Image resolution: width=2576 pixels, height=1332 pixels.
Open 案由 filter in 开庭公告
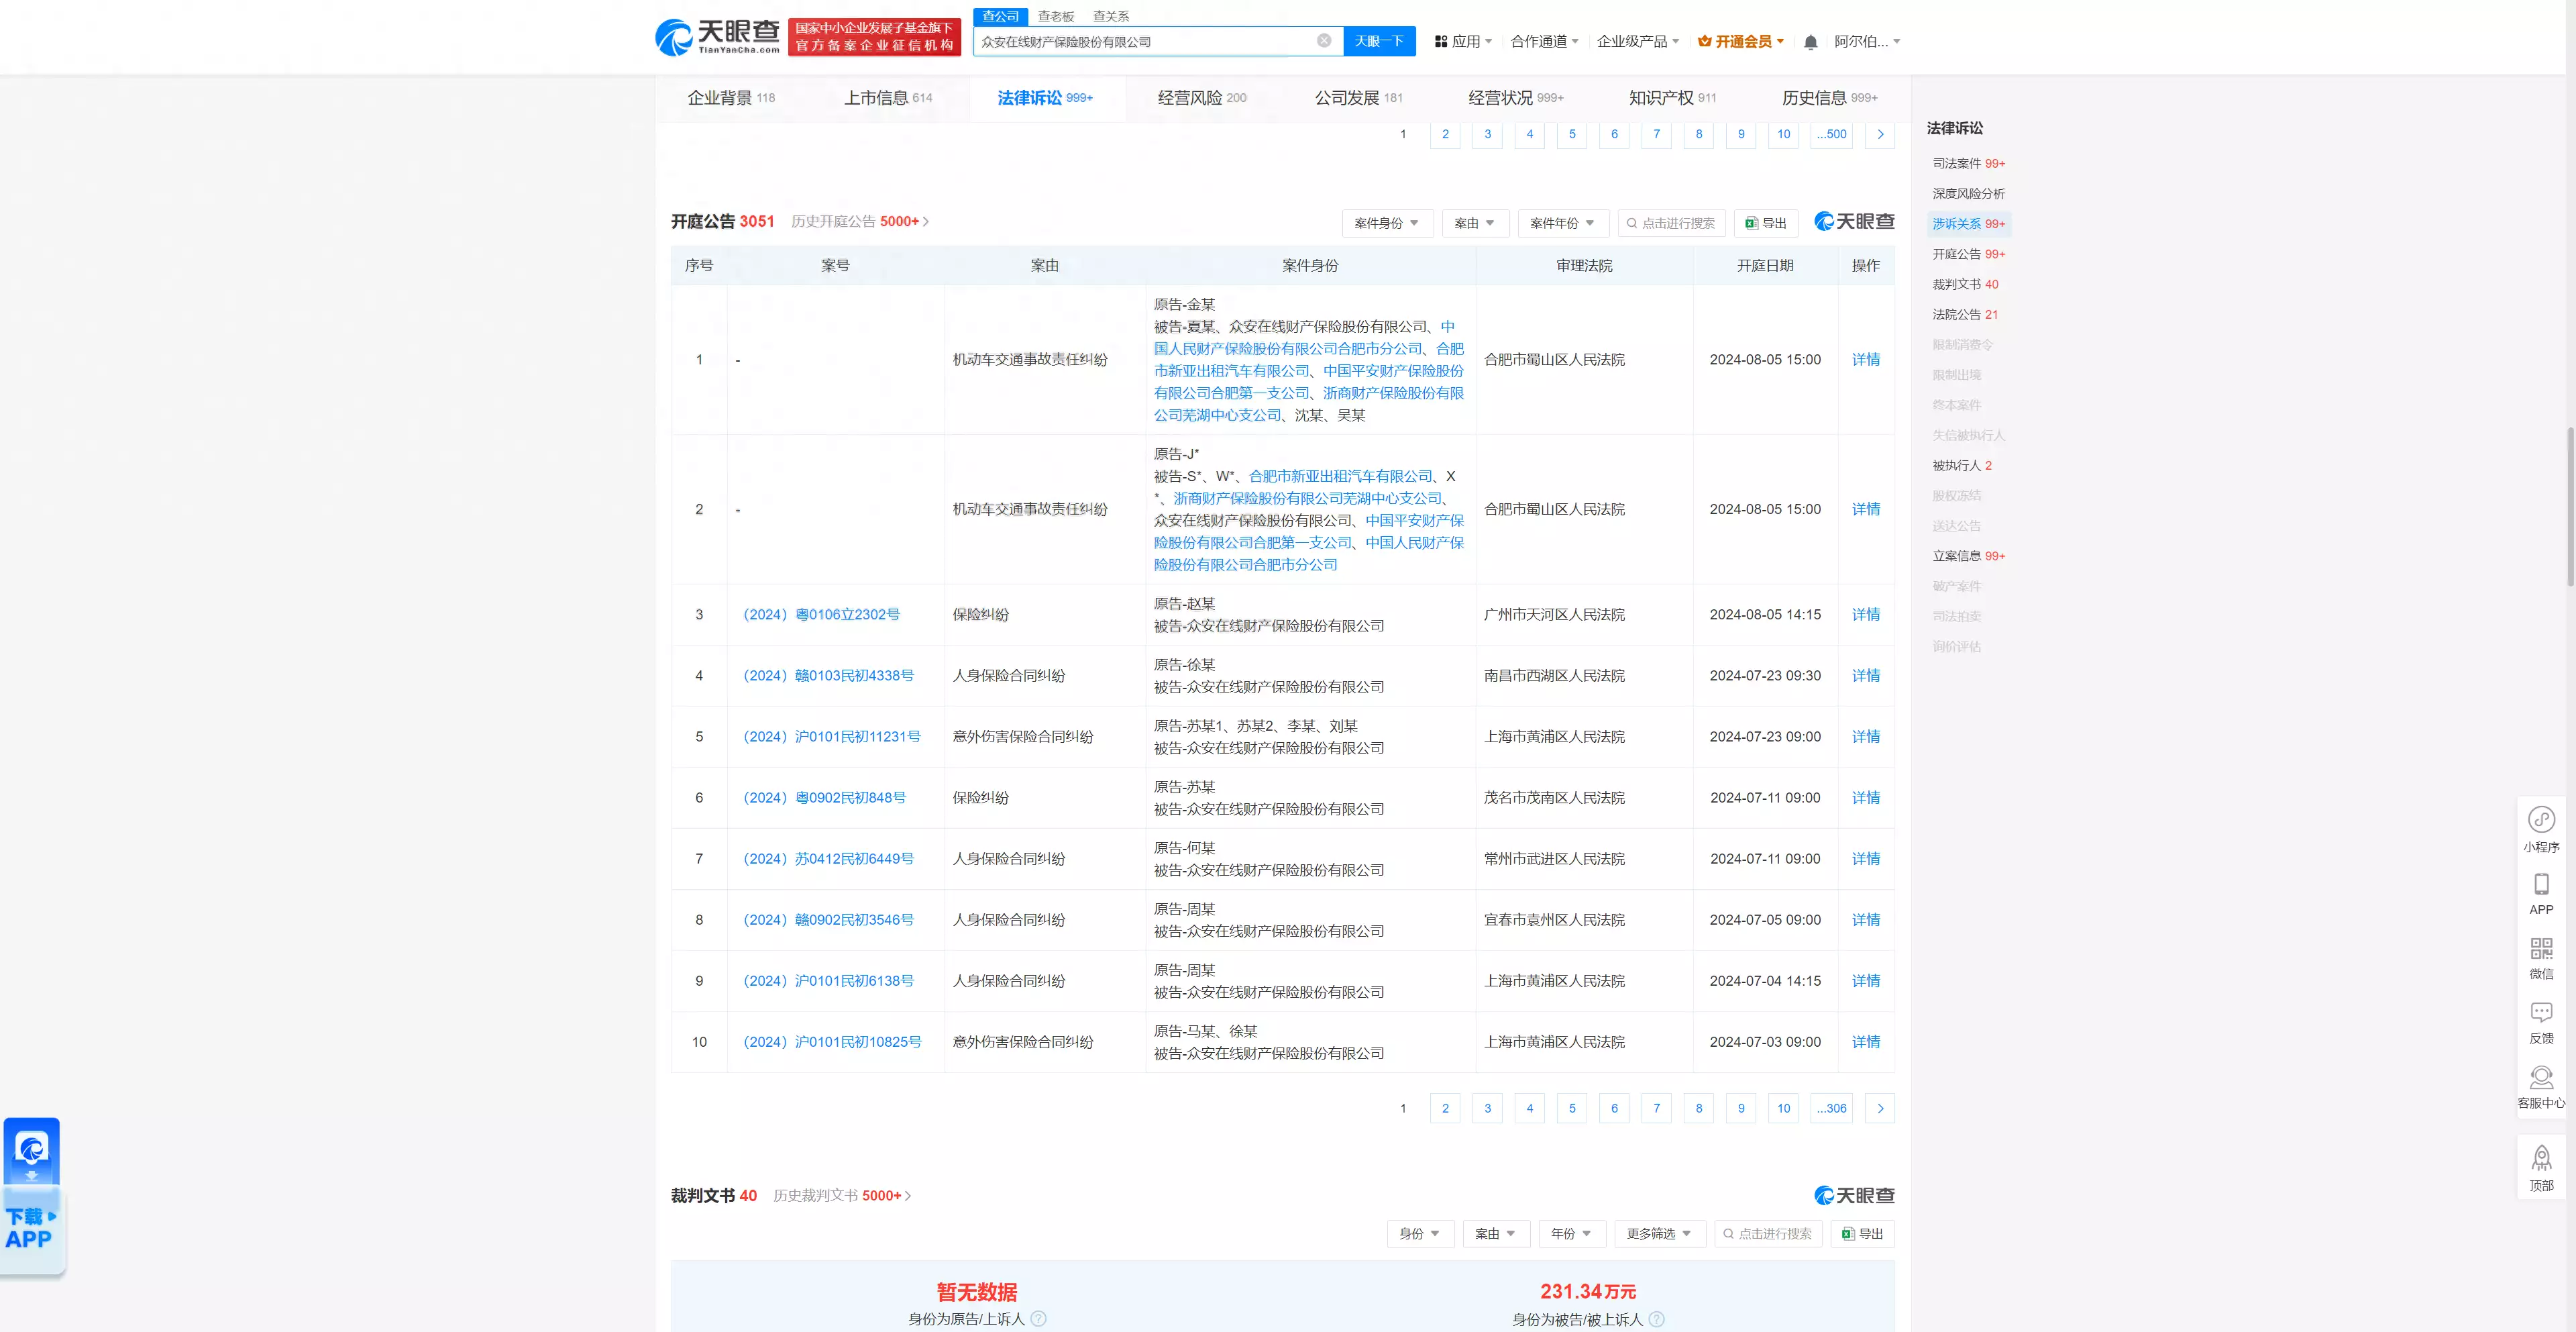1475,223
